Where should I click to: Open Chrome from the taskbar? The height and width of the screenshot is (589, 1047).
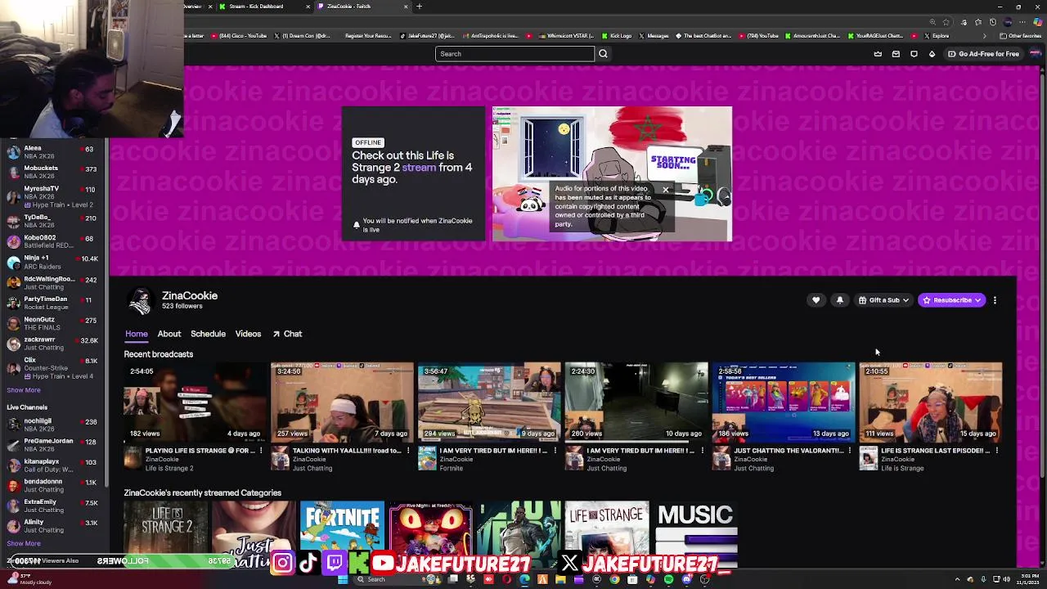tap(614, 579)
